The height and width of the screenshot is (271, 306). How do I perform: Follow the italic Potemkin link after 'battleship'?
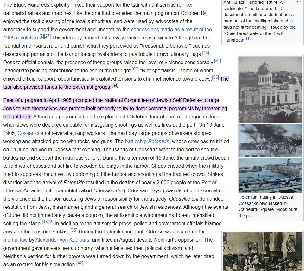(159, 141)
